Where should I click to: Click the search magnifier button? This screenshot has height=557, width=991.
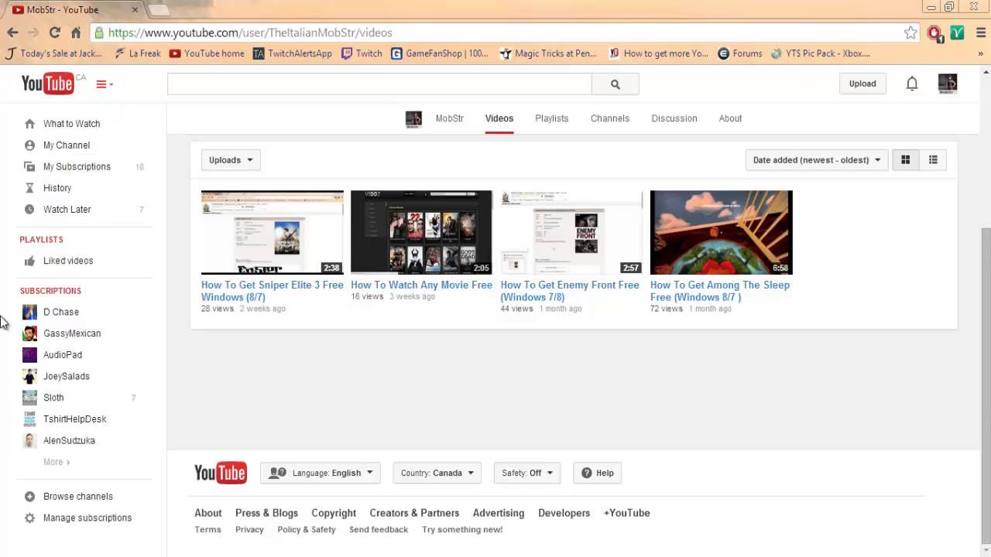click(616, 84)
